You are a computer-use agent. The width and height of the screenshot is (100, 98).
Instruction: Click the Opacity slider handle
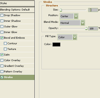point(86,28)
